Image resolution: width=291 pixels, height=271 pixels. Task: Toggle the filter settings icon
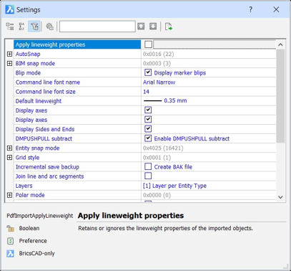click(34, 27)
